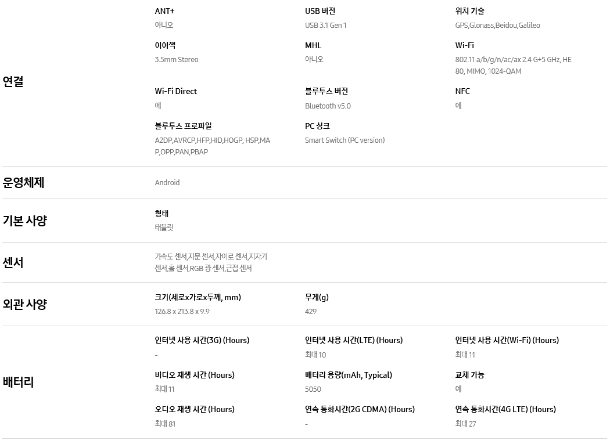This screenshot has width=610, height=444.
Task: Click the 오디오 재생 시간 (Hours) label
Action: [x=195, y=409]
